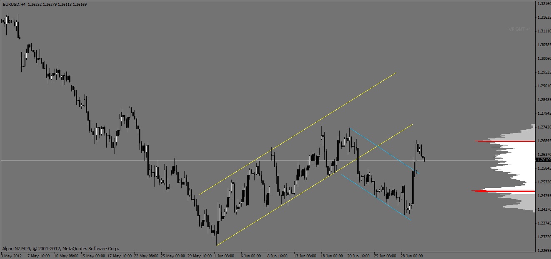Click the 10 May 08:00 time label

click(x=66, y=256)
